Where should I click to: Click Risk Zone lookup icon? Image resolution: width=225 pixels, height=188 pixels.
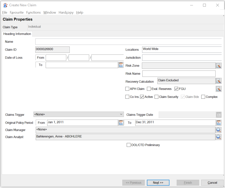(219, 66)
